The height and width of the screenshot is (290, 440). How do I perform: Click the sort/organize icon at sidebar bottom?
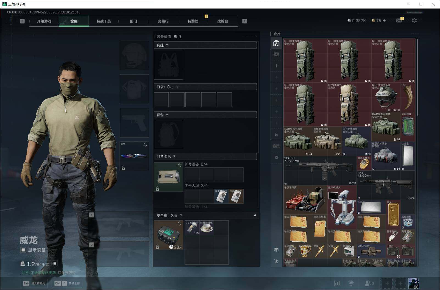[x=276, y=261]
